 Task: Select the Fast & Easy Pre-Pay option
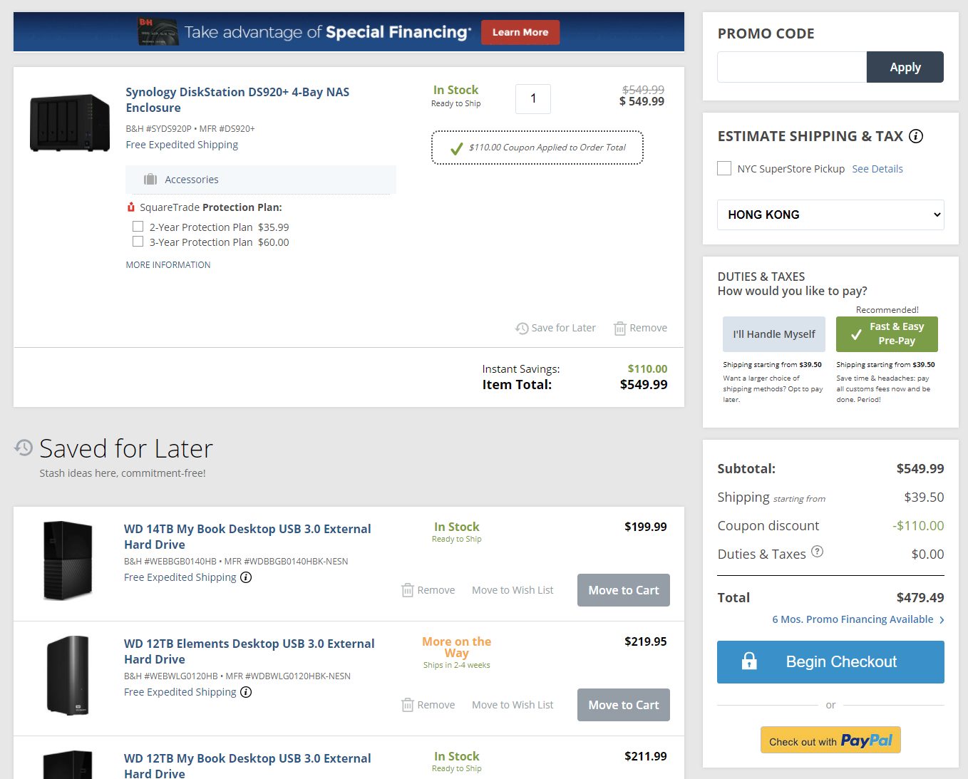(887, 334)
